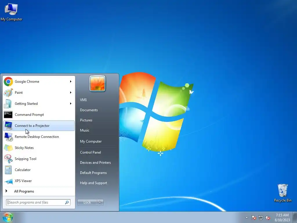Open Pictures library
This screenshot has width=297, height=223.
point(86,120)
